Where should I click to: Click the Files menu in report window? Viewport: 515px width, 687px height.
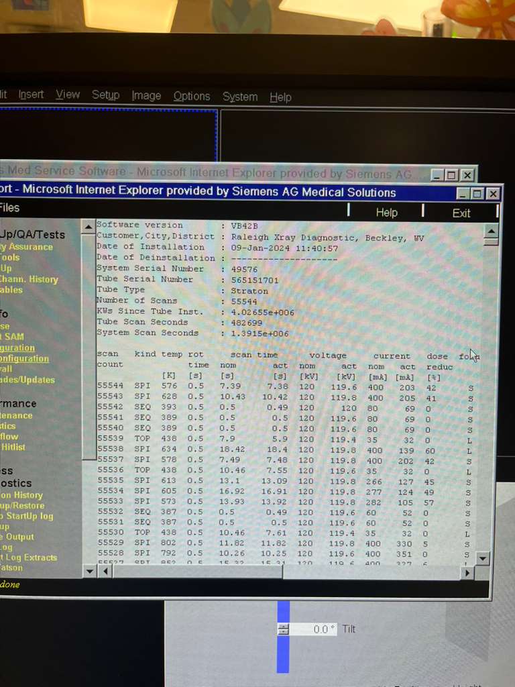[9, 208]
